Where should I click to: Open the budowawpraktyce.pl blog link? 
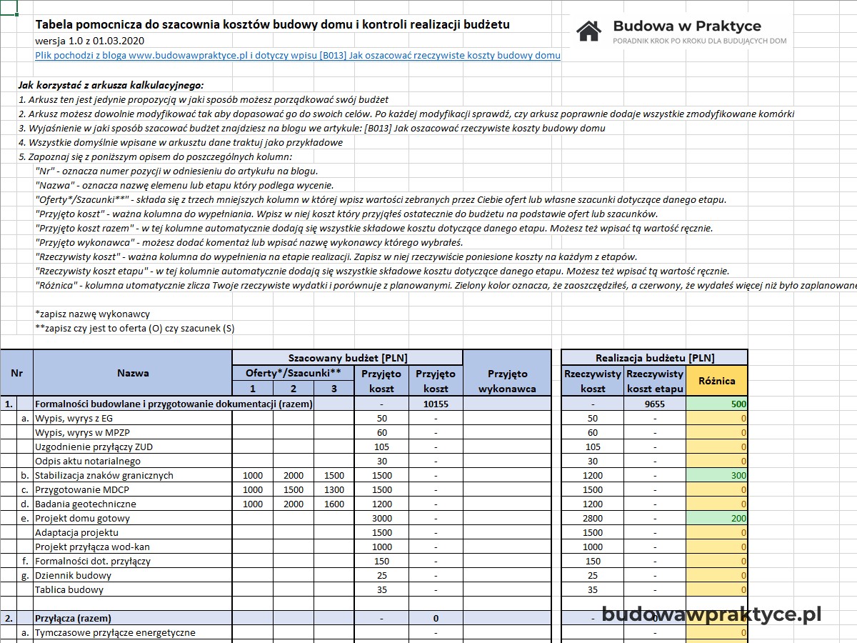297,55
